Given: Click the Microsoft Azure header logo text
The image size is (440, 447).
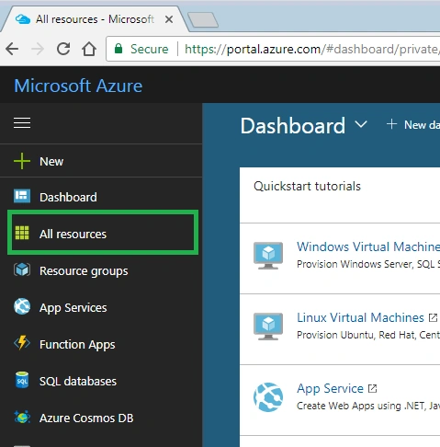Looking at the screenshot, I should click(x=78, y=86).
